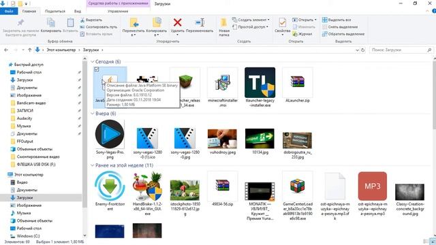436x245 pixels.
Task: Click the Cut (Вырезать) ribbon icon
Action: pos(82,20)
